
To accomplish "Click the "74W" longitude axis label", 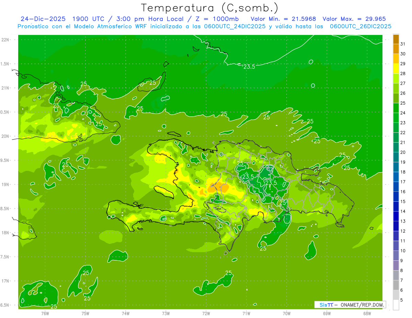I will click(x=126, y=313).
